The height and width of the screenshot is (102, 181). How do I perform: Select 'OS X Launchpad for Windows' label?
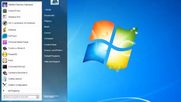coord(22,23)
